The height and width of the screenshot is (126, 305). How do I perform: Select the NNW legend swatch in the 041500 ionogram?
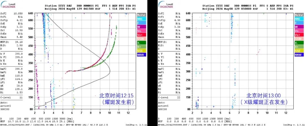click(x=141, y=55)
